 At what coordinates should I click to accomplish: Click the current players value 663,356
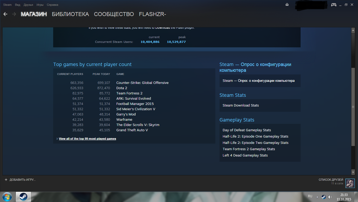[77, 83]
